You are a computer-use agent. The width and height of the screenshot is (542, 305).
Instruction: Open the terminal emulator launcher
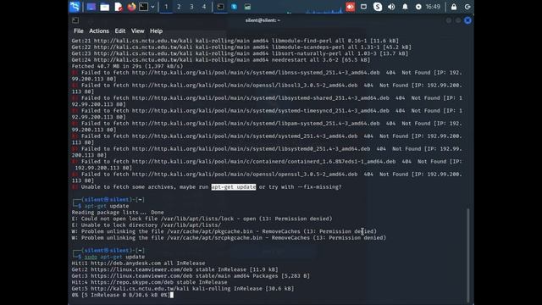pyautogui.click(x=143, y=7)
